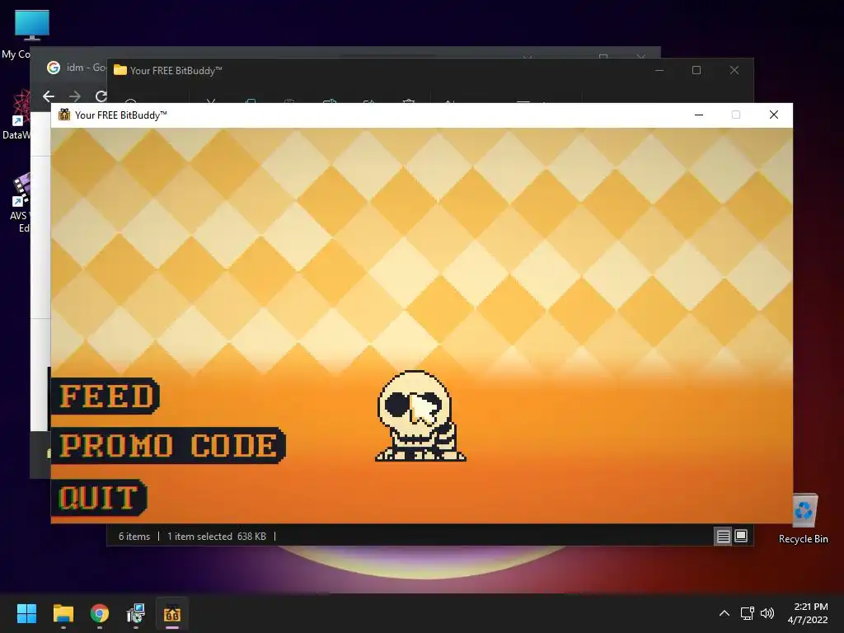Choose QUIT in the BitBuddy game
This screenshot has height=633, width=844.
tap(99, 498)
